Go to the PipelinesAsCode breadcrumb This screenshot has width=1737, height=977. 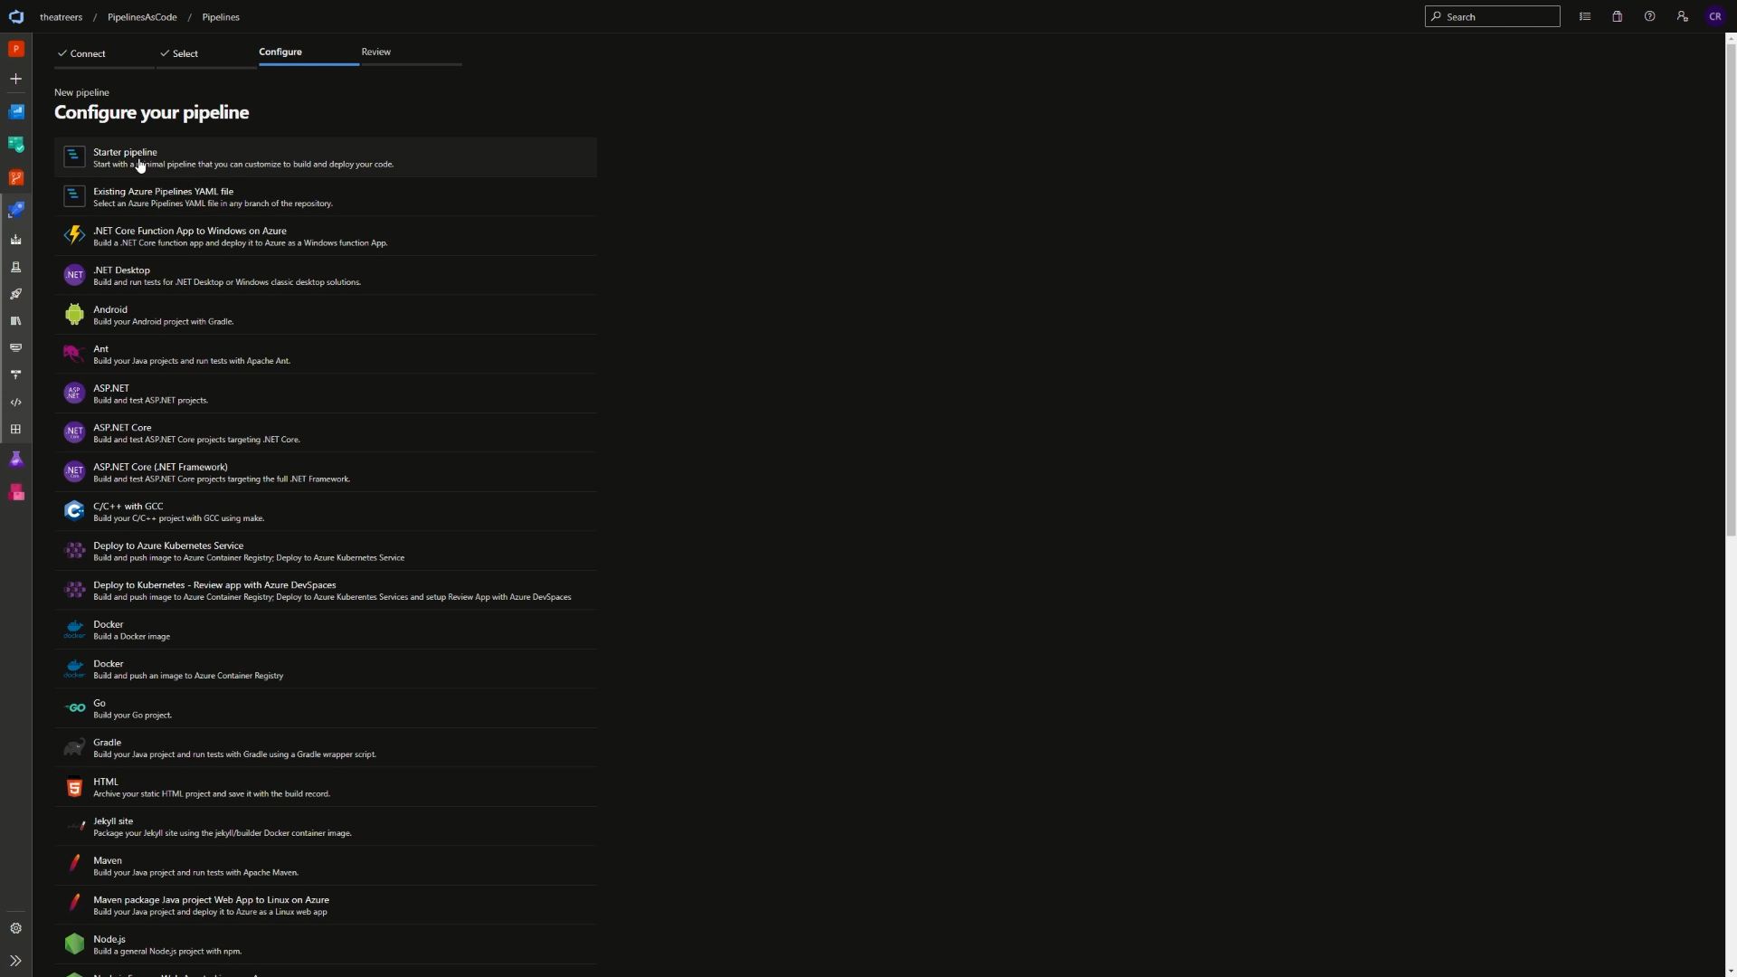(x=142, y=17)
